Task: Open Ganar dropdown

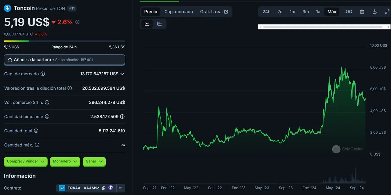Action: click(x=94, y=161)
